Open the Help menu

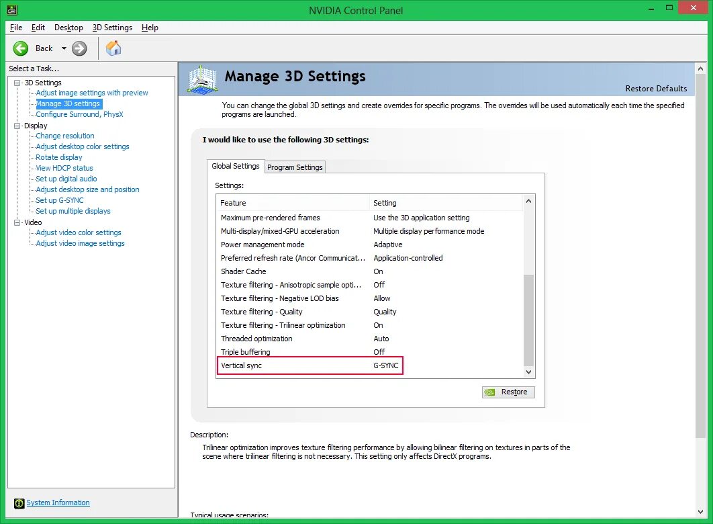coord(150,28)
